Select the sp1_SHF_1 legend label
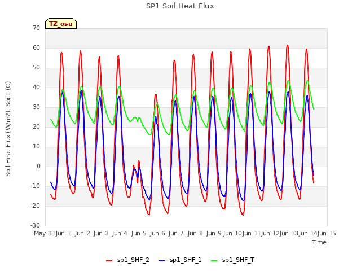361x271 pixels. (186, 260)
